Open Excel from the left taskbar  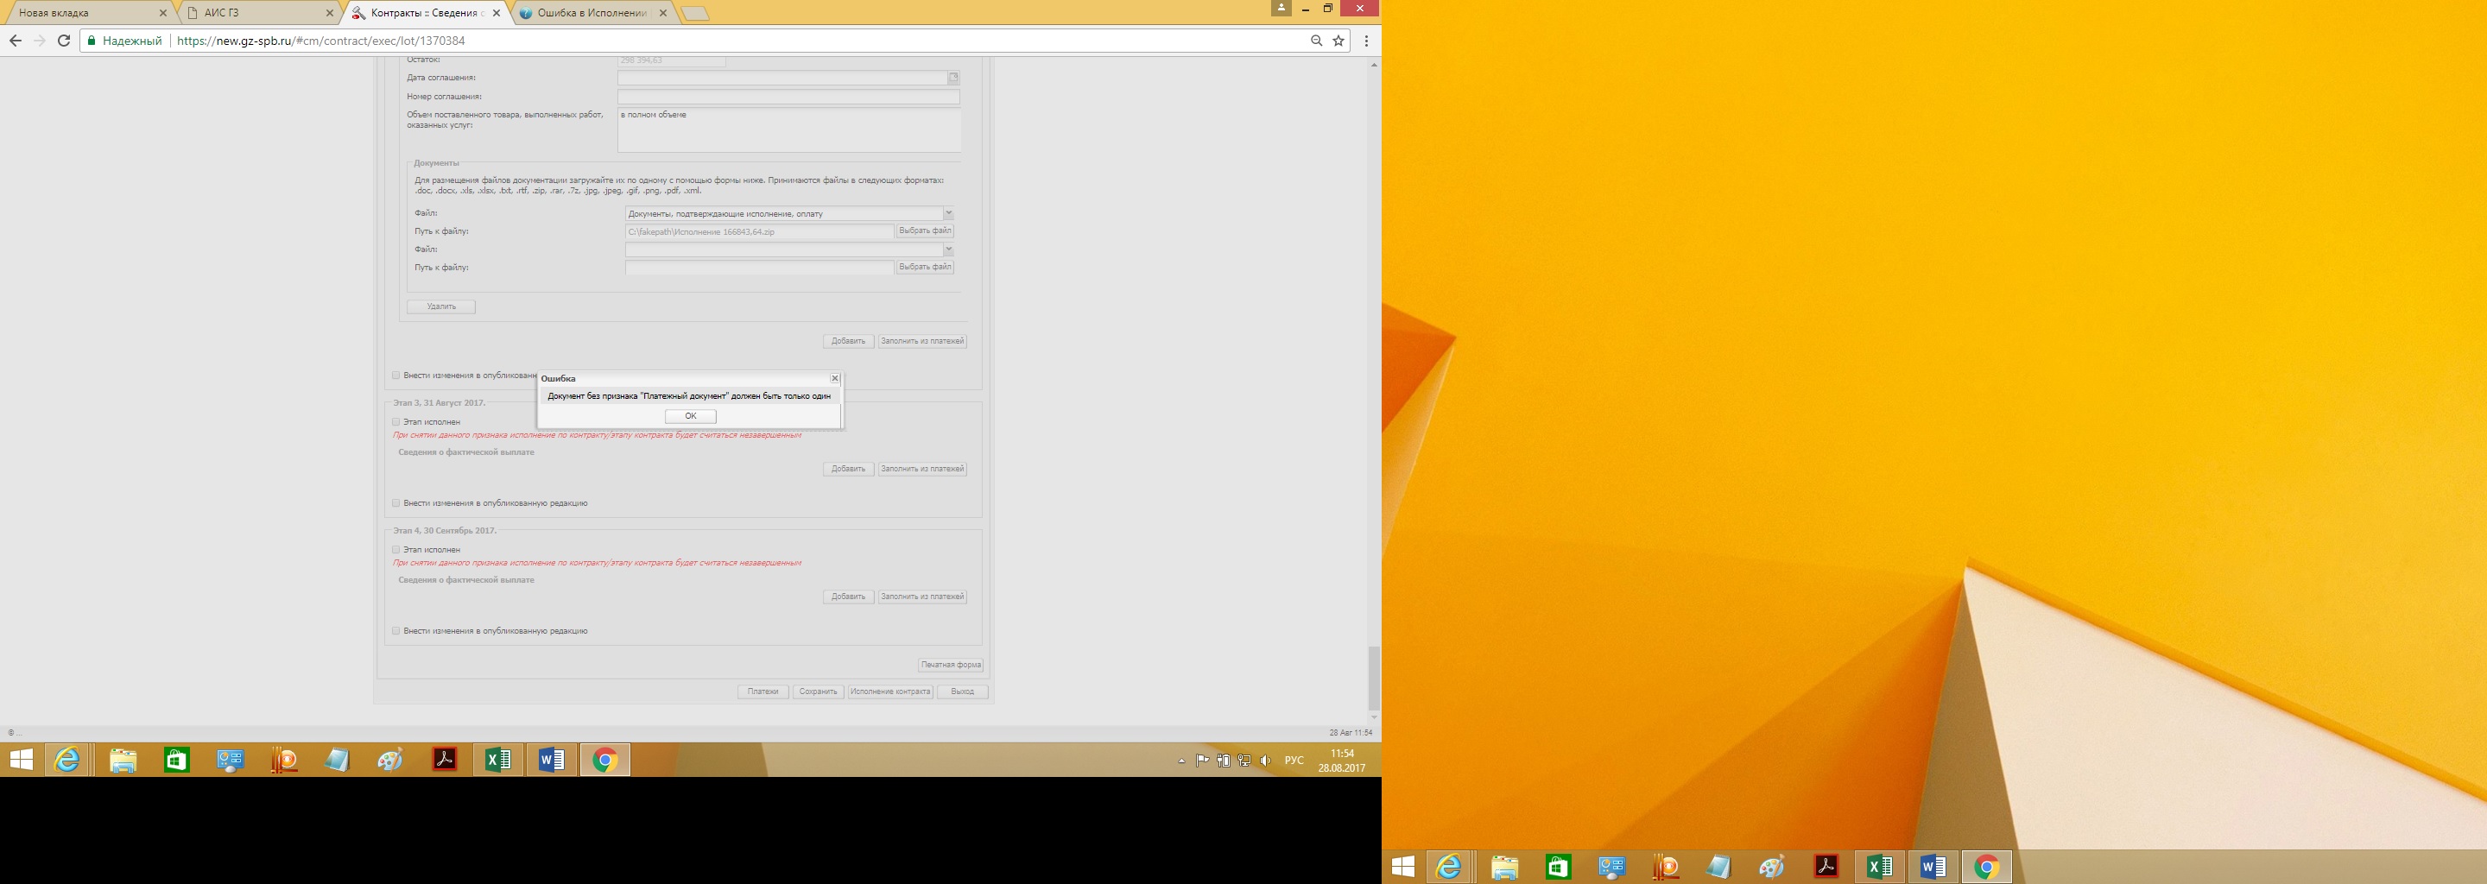pyautogui.click(x=497, y=761)
